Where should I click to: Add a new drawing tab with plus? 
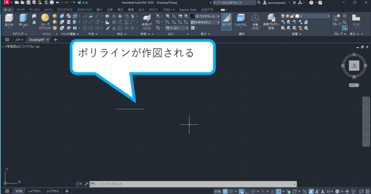coord(56,40)
